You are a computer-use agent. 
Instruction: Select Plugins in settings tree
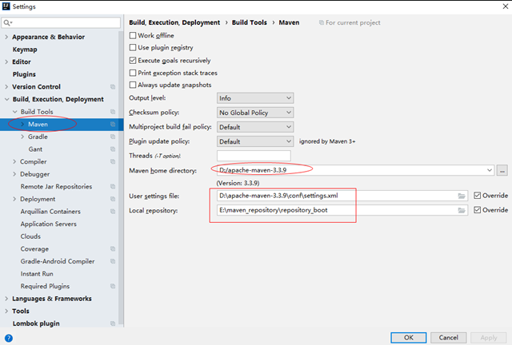click(x=24, y=74)
